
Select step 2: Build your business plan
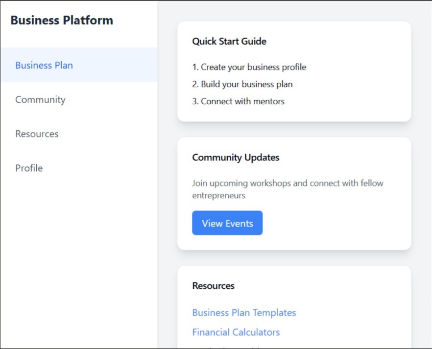point(242,84)
